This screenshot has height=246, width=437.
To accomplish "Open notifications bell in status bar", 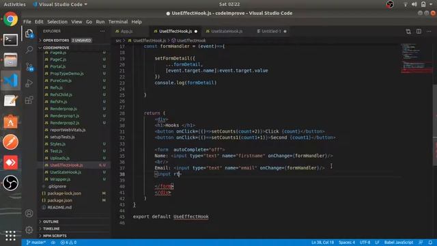I will tap(430, 243).
